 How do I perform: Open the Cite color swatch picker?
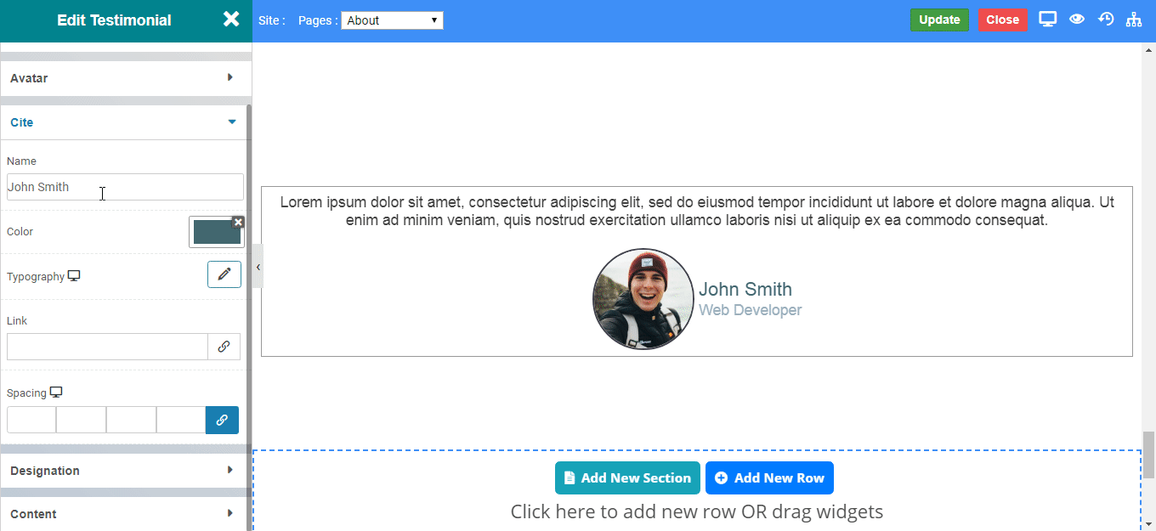215,233
